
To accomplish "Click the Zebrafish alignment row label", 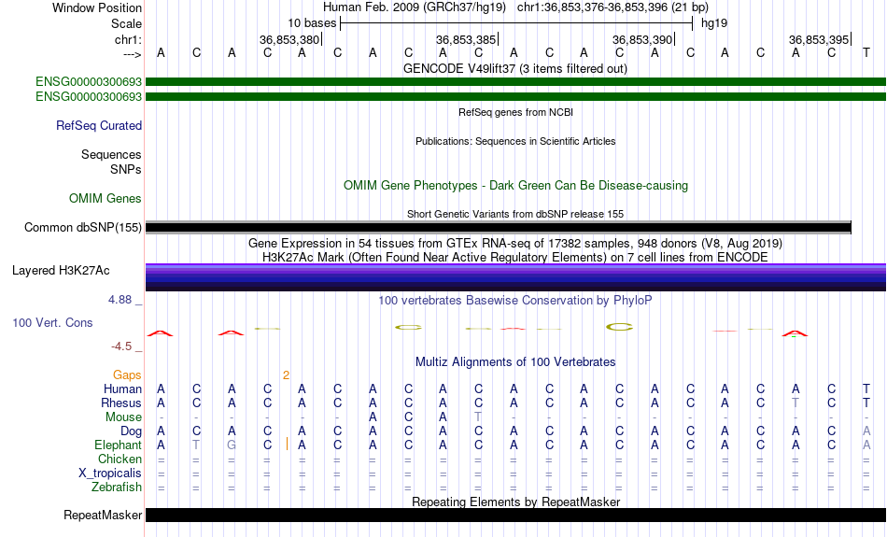I will tap(117, 488).
